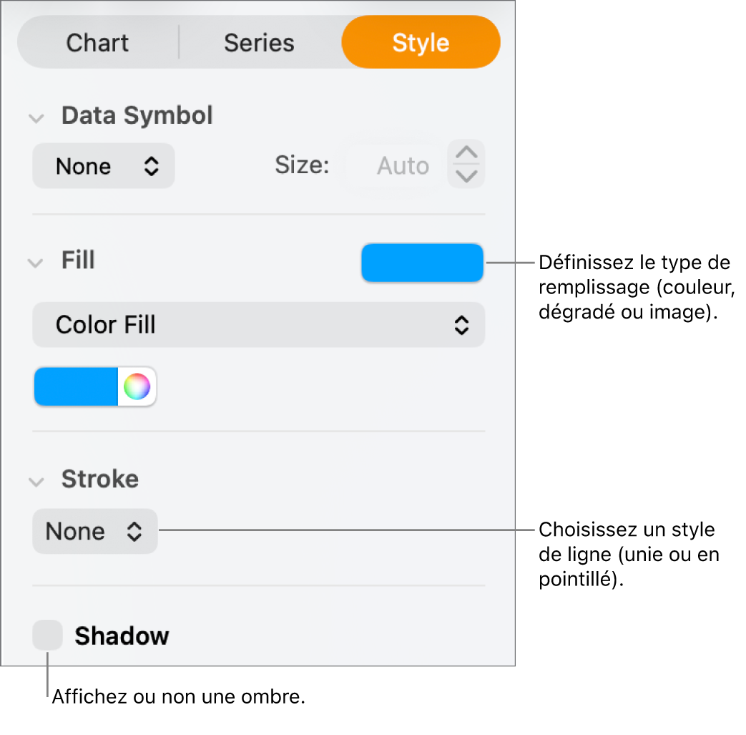The width and height of the screenshot is (746, 735).
Task: Collapse the Fill section
Action: pos(36,263)
